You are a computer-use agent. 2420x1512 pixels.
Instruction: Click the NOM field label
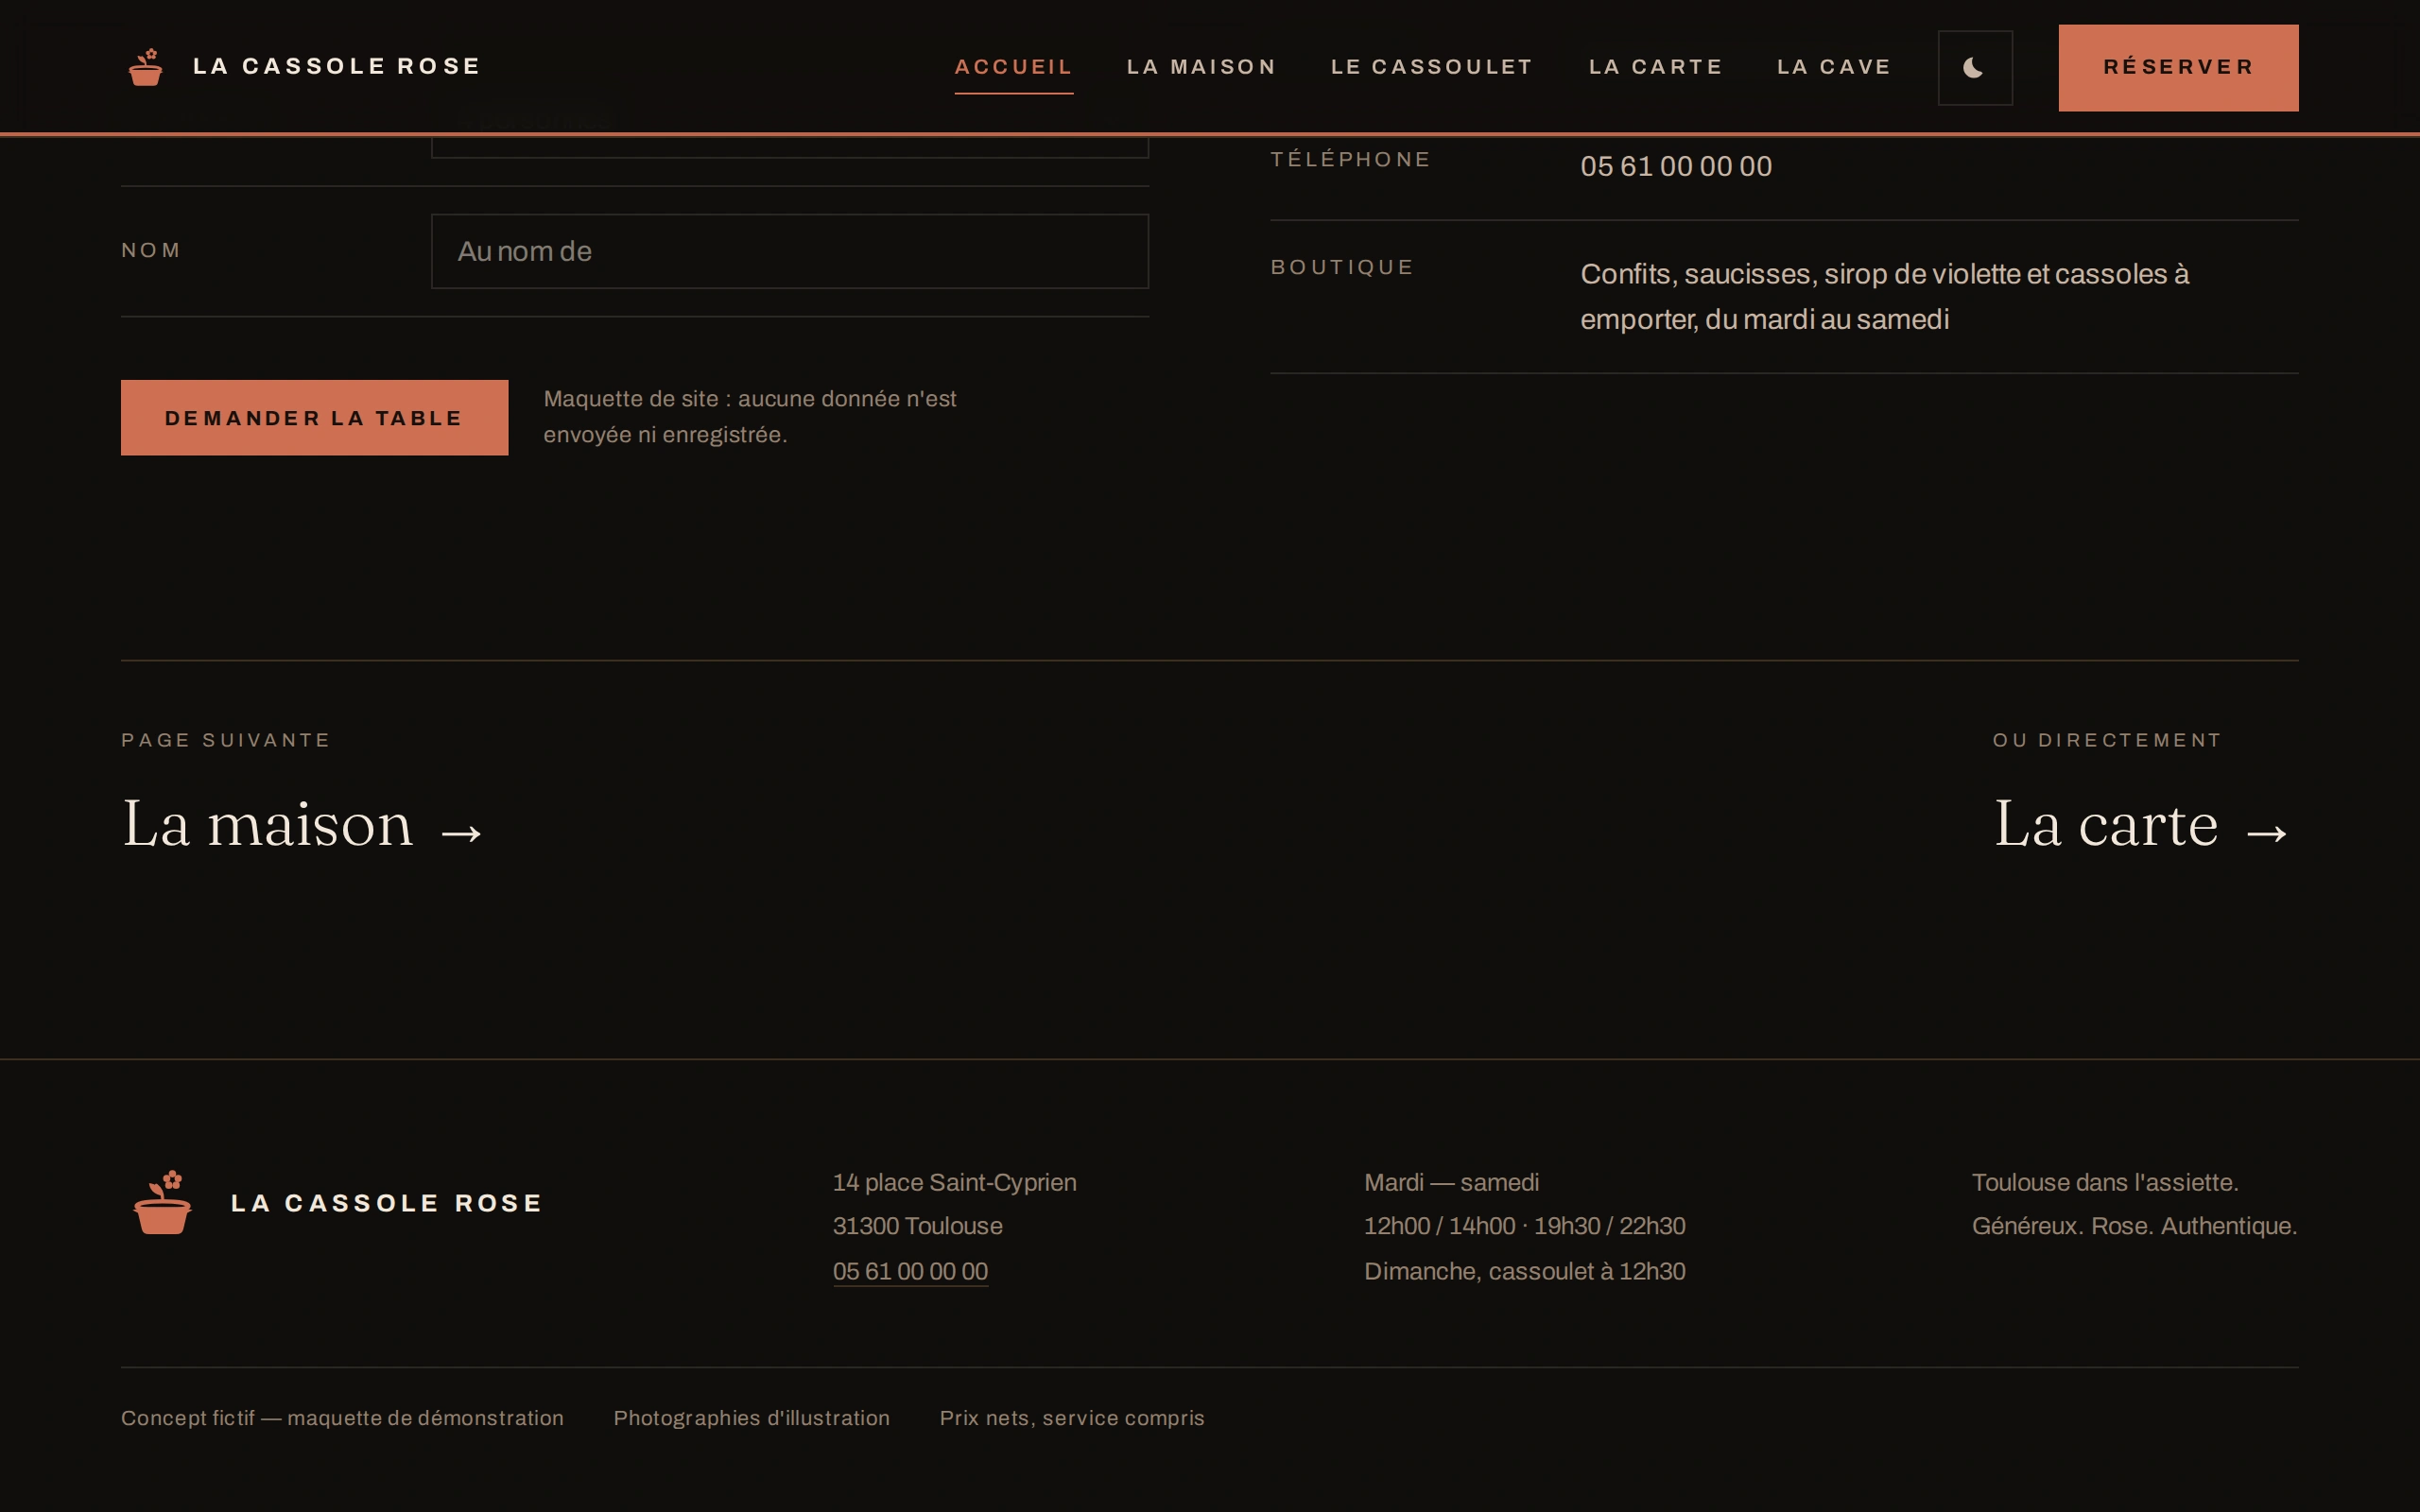(151, 250)
